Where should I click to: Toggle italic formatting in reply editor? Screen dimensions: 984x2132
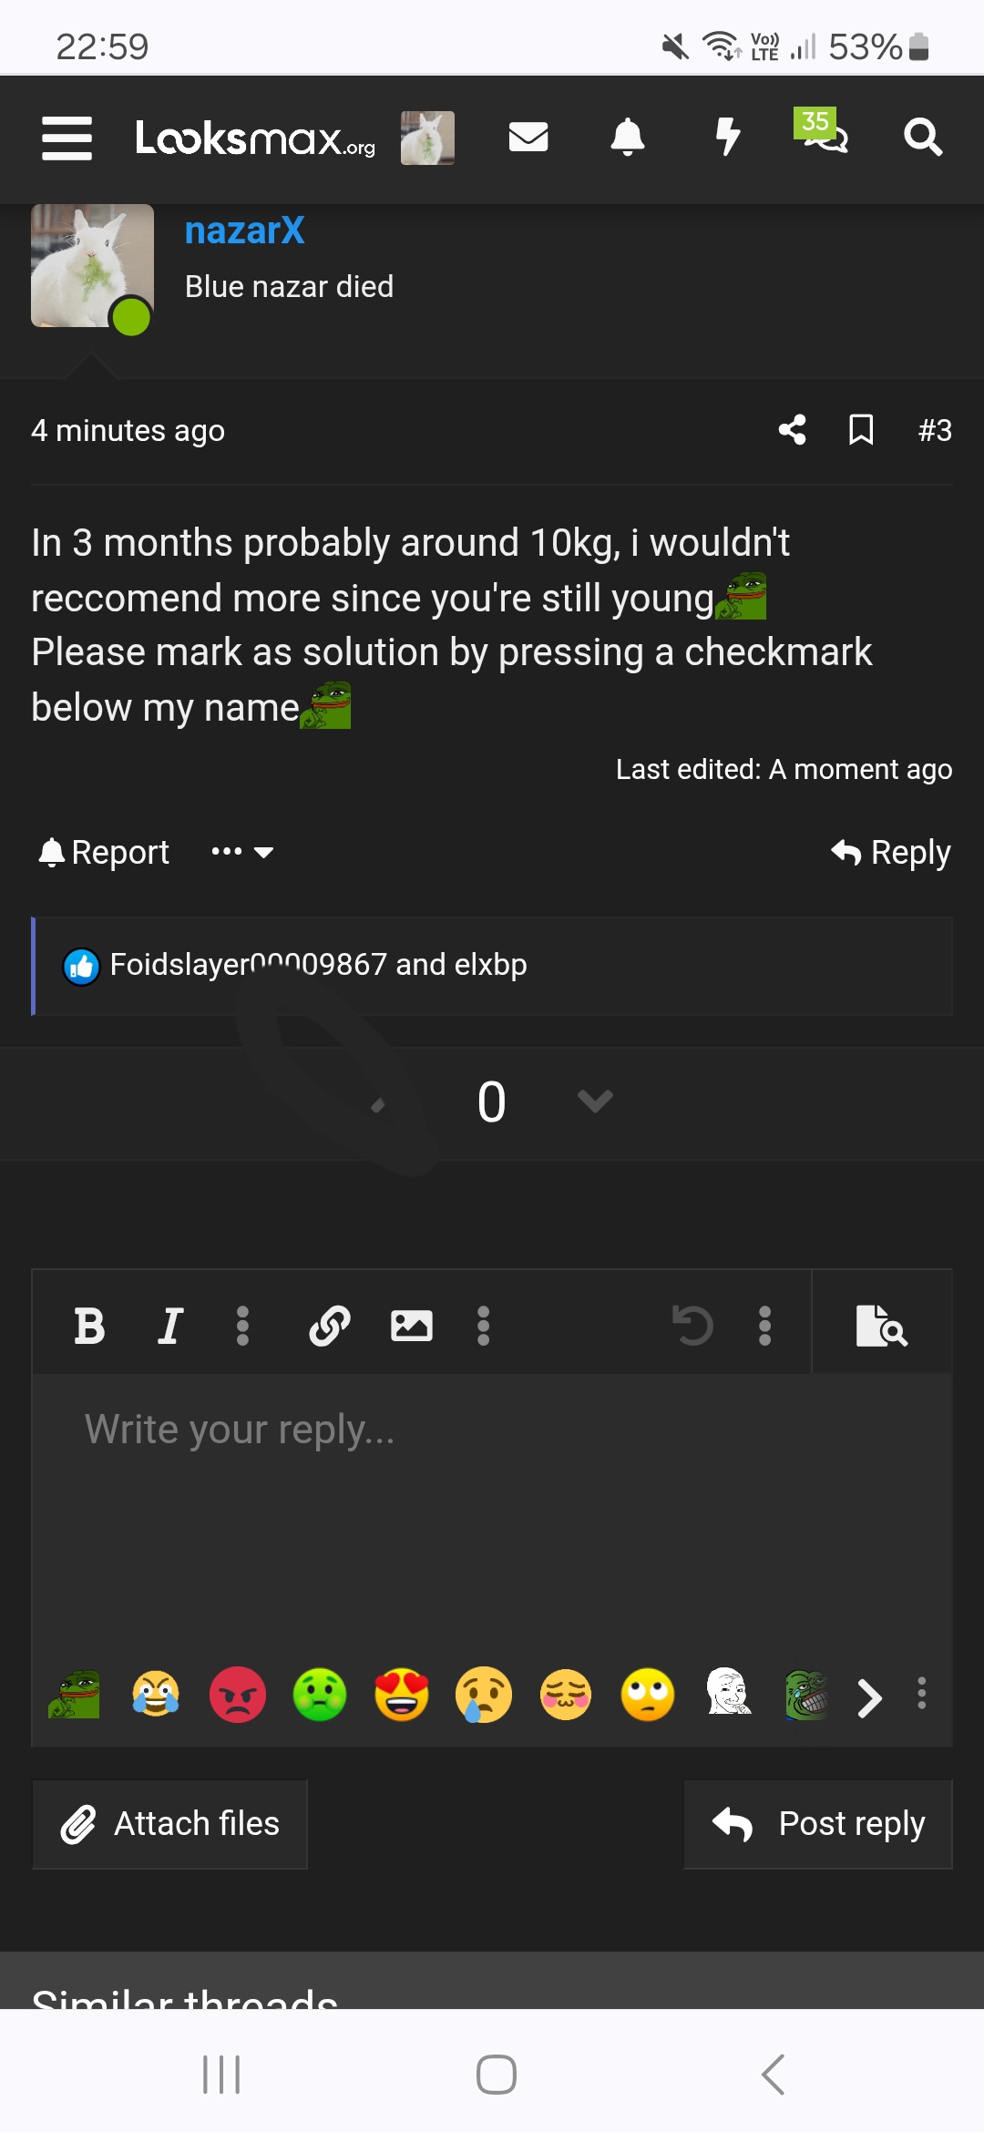click(x=170, y=1326)
